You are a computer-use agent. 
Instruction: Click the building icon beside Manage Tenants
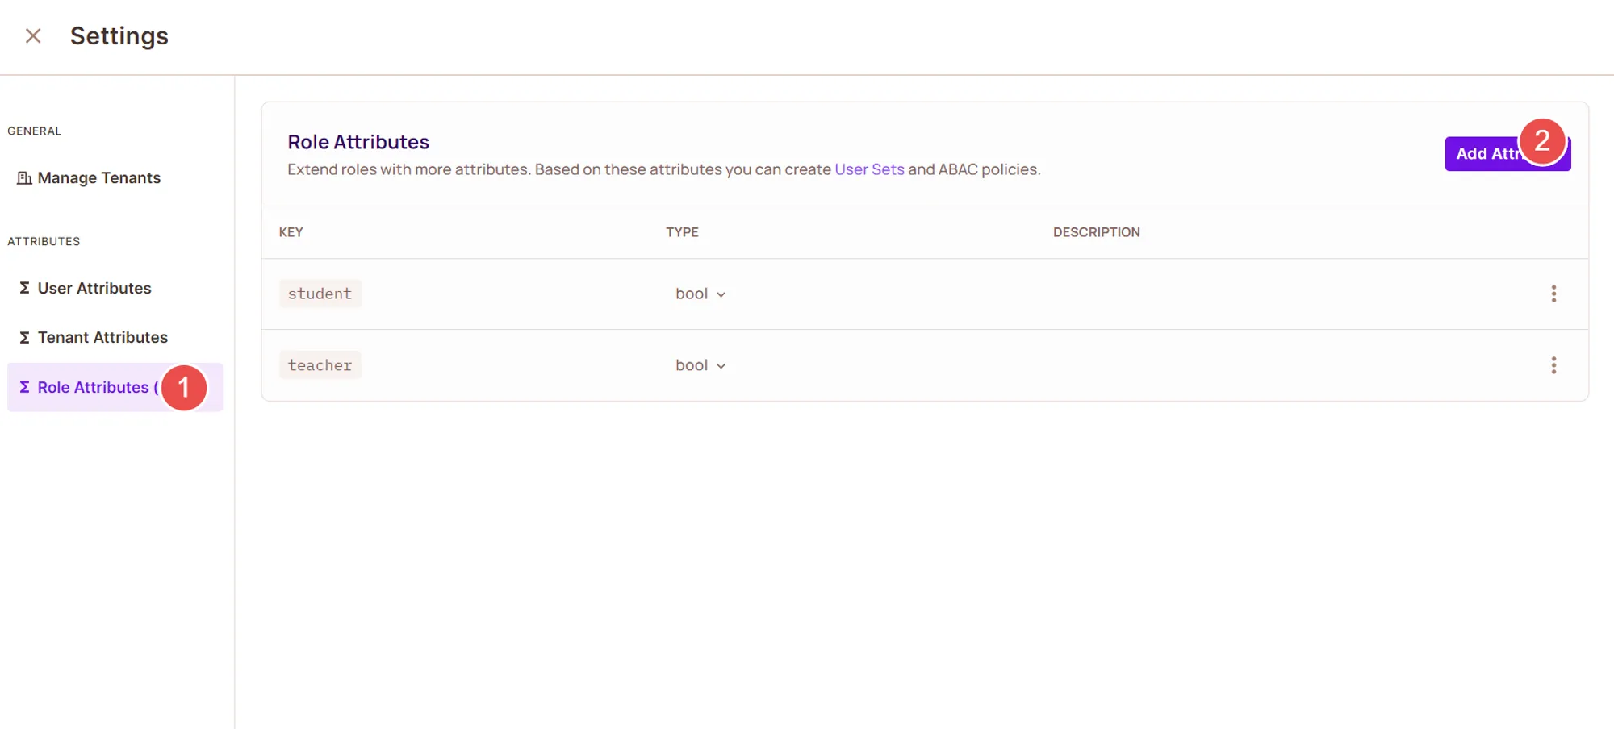tap(24, 178)
